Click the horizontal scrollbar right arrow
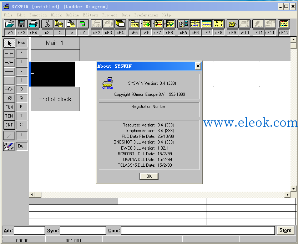Viewport: 298px width, 244px height. [x=288, y=194]
